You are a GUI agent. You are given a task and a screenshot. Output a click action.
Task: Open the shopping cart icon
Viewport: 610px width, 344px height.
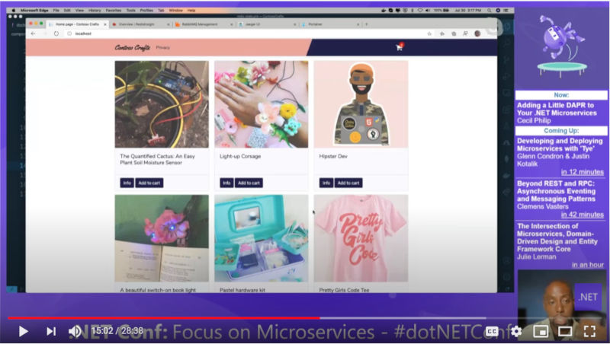coord(399,47)
